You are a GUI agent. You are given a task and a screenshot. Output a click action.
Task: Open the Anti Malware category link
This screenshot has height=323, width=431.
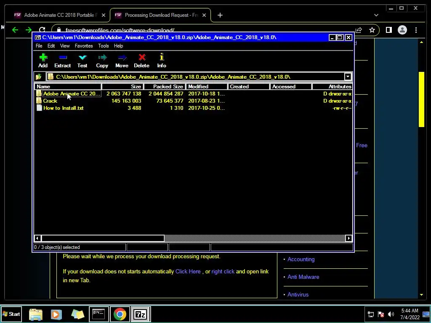(x=303, y=277)
